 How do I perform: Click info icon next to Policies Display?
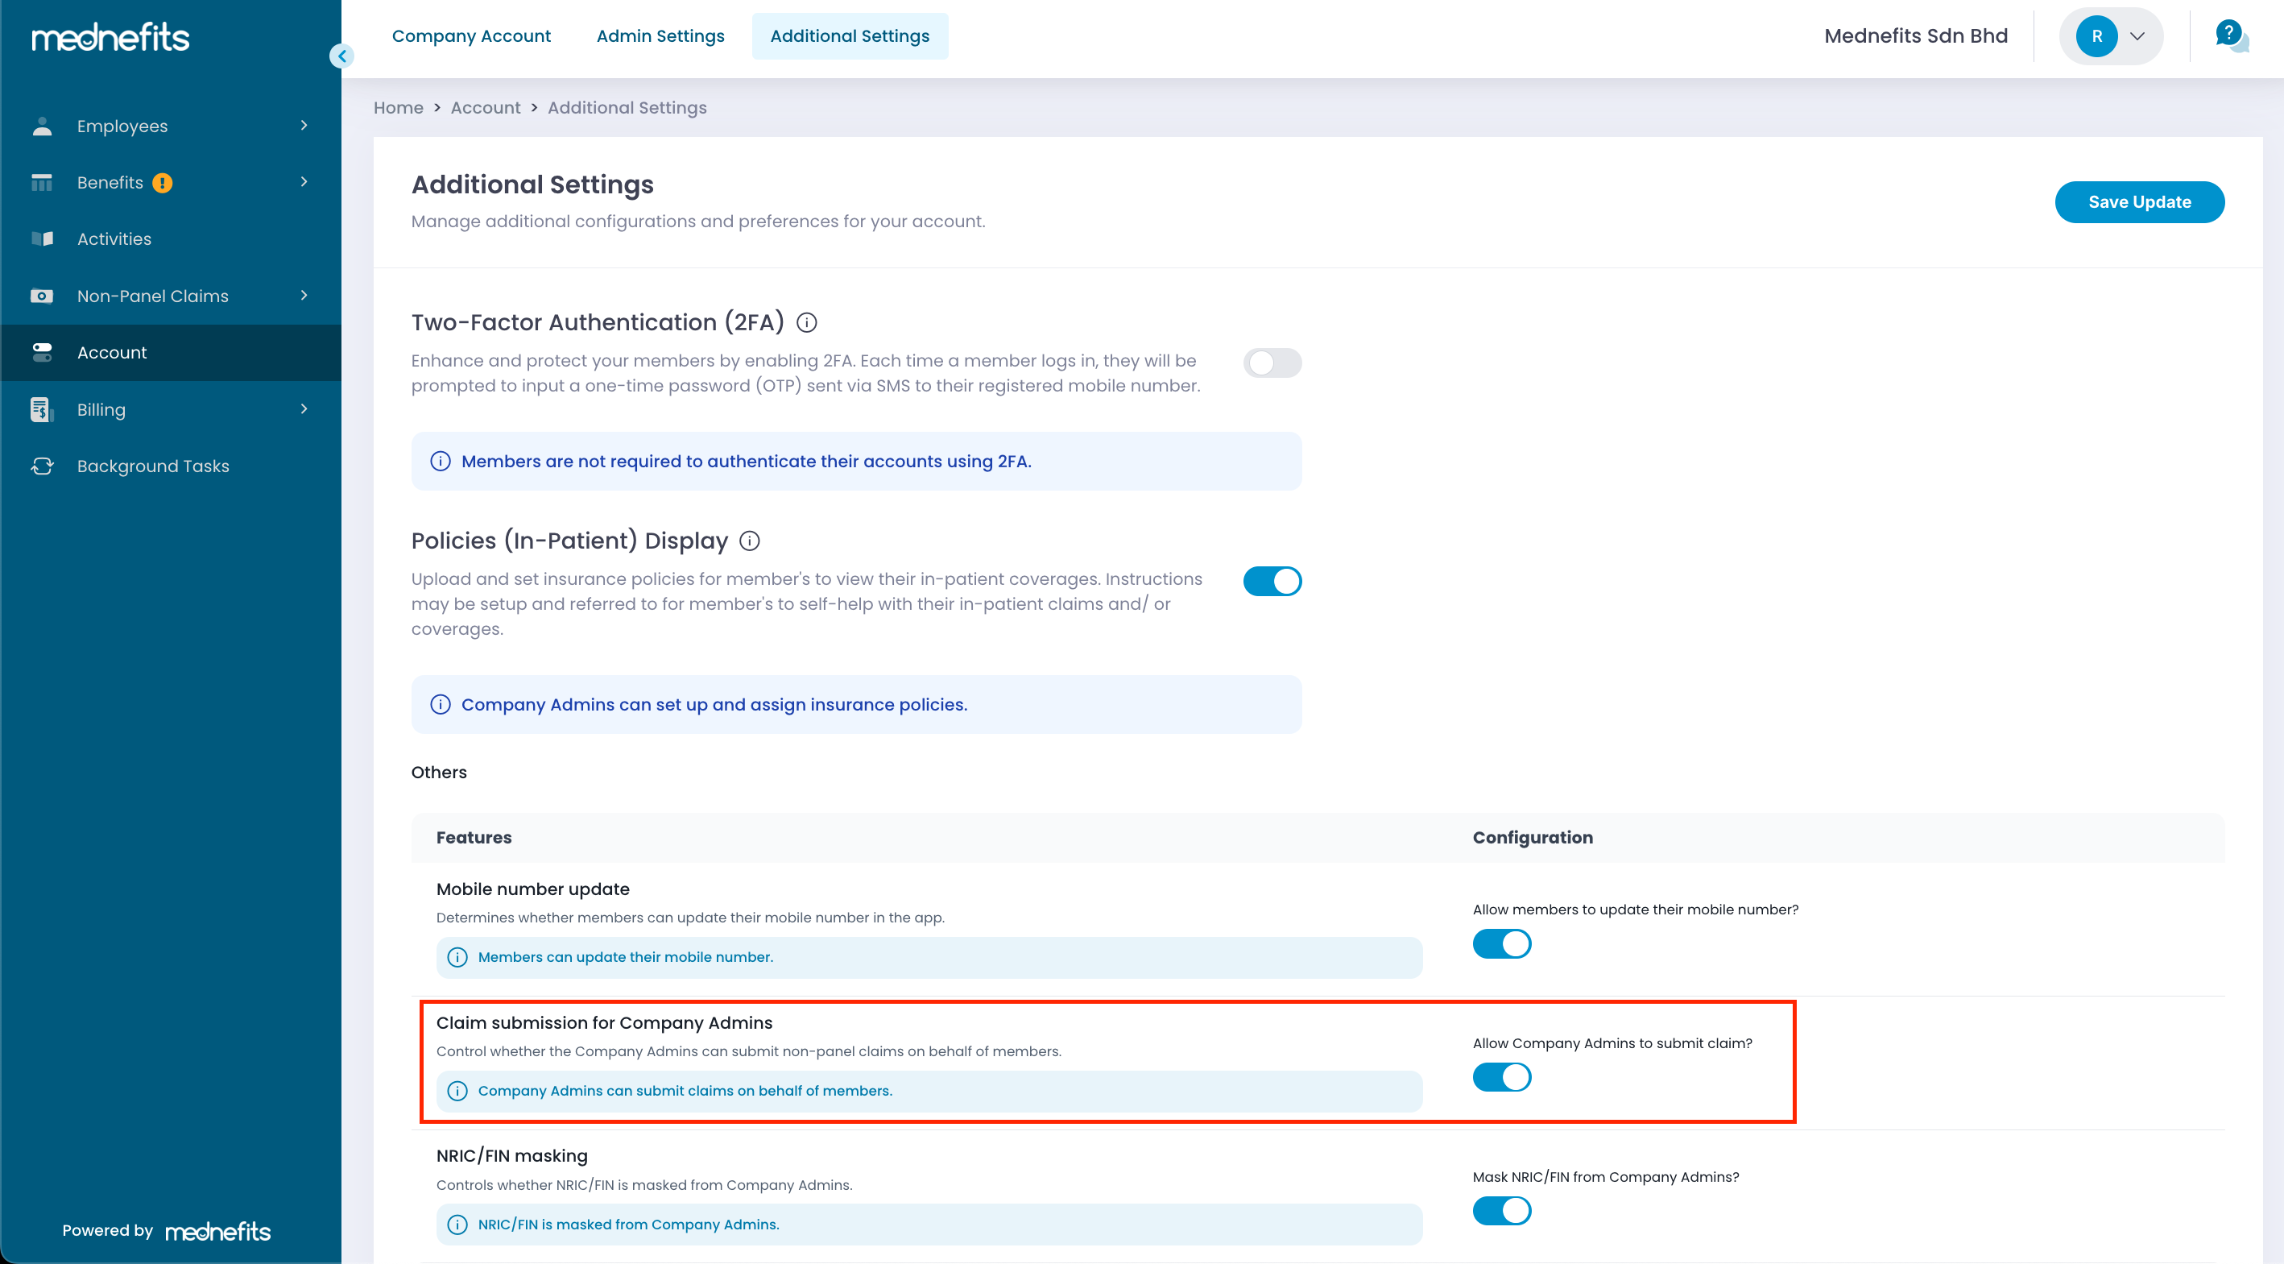(749, 541)
